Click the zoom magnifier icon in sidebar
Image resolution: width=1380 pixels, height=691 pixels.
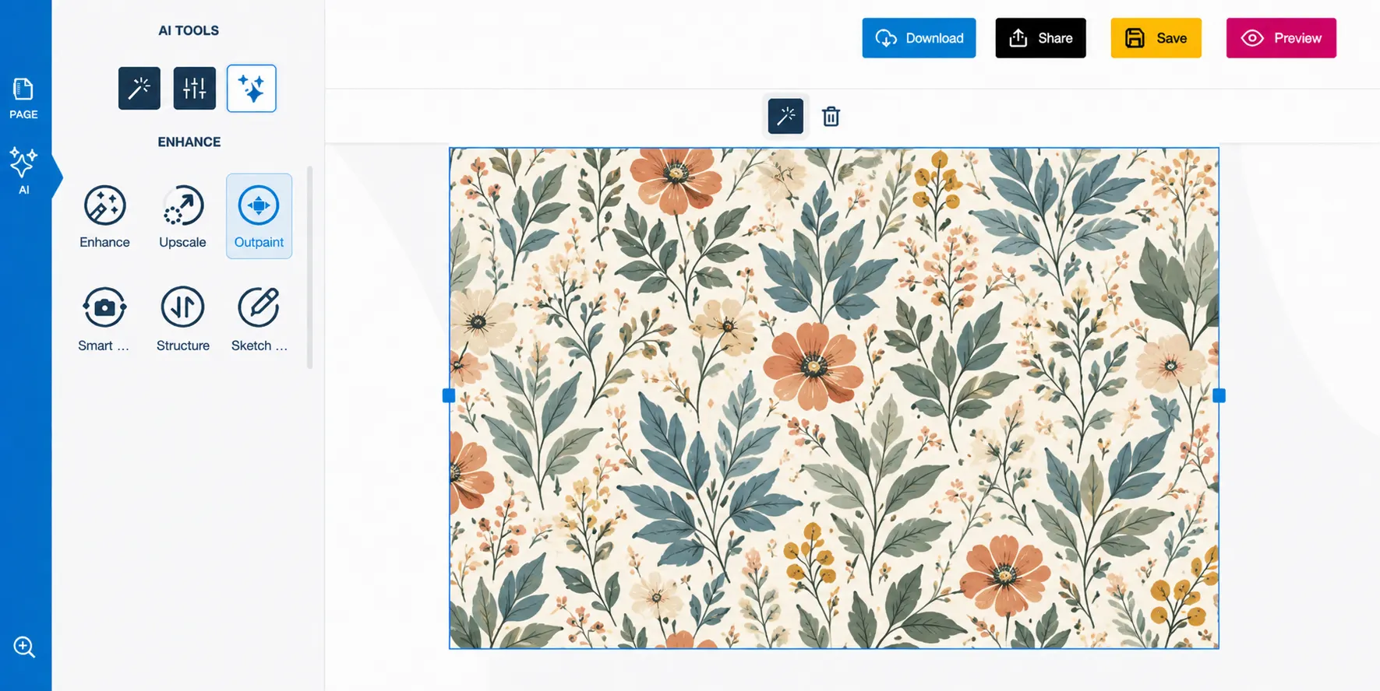point(24,647)
